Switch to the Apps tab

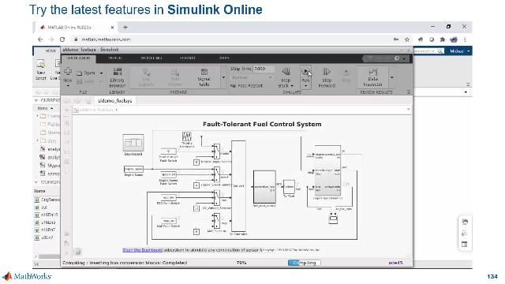point(224,58)
